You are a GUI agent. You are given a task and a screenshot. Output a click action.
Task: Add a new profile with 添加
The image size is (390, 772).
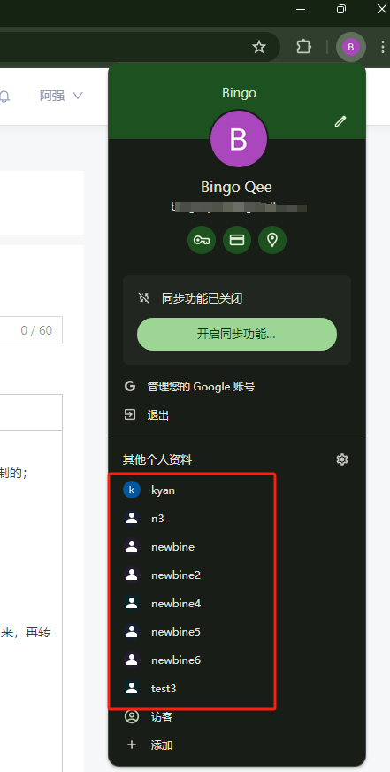point(237,745)
